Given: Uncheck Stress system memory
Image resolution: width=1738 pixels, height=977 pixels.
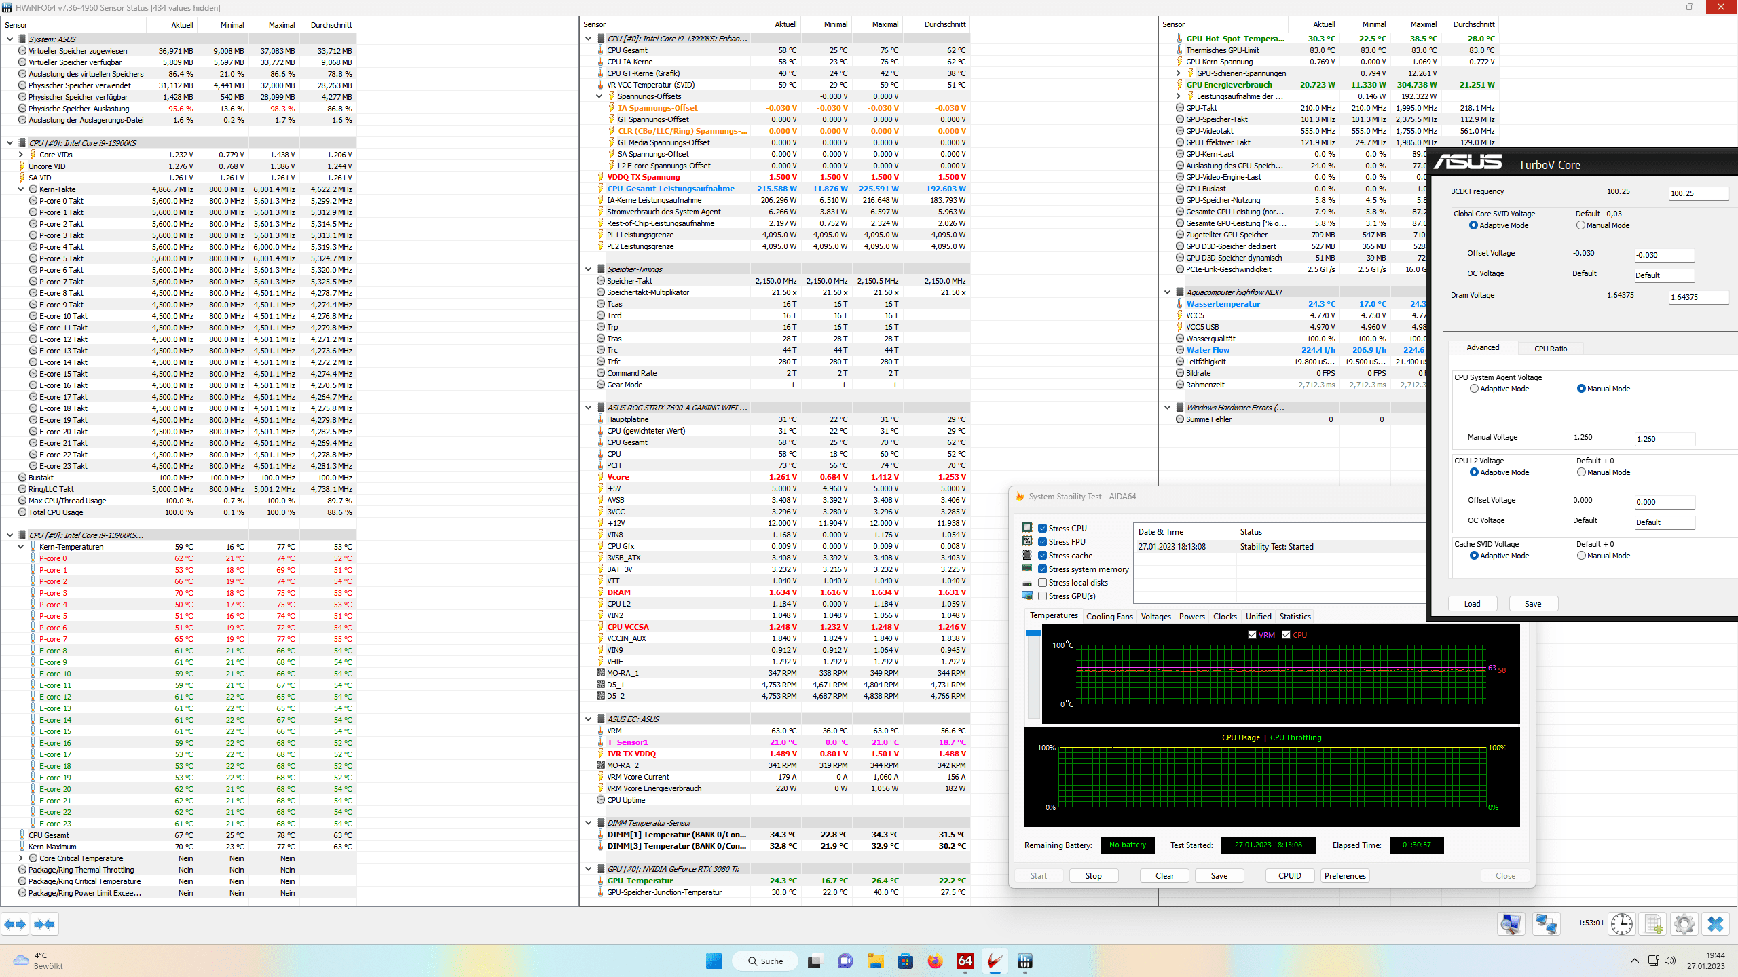Looking at the screenshot, I should tap(1042, 569).
